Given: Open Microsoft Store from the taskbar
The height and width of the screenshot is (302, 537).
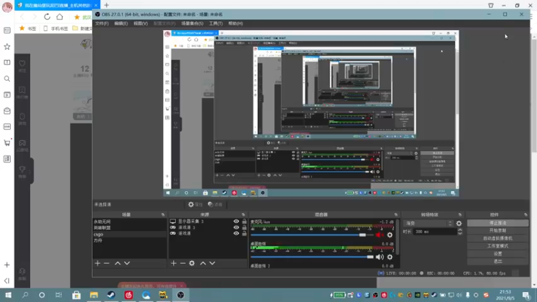Looking at the screenshot, I should point(77,295).
